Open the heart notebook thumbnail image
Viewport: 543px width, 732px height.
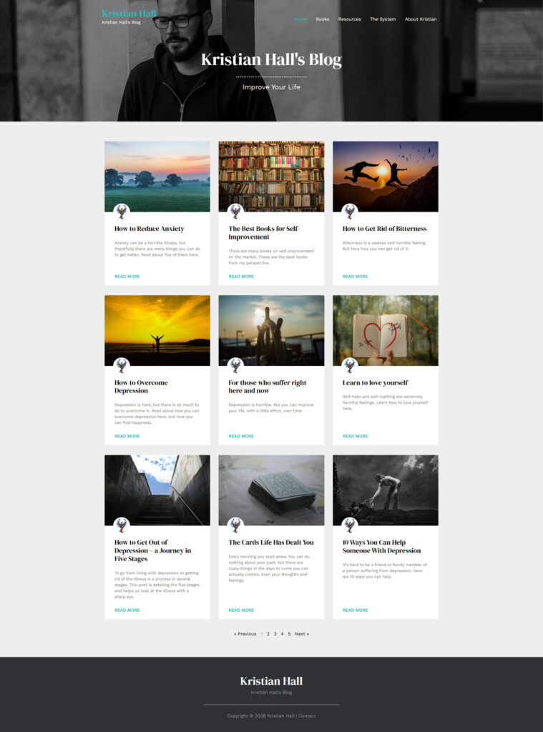pyautogui.click(x=386, y=330)
